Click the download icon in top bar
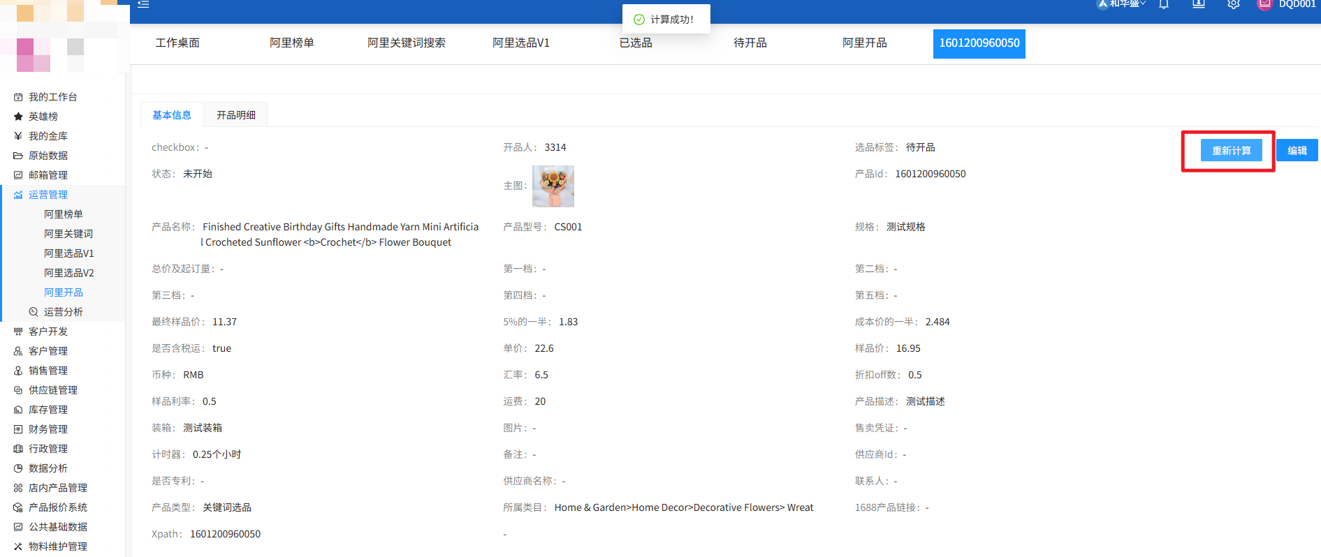 (x=1199, y=3)
